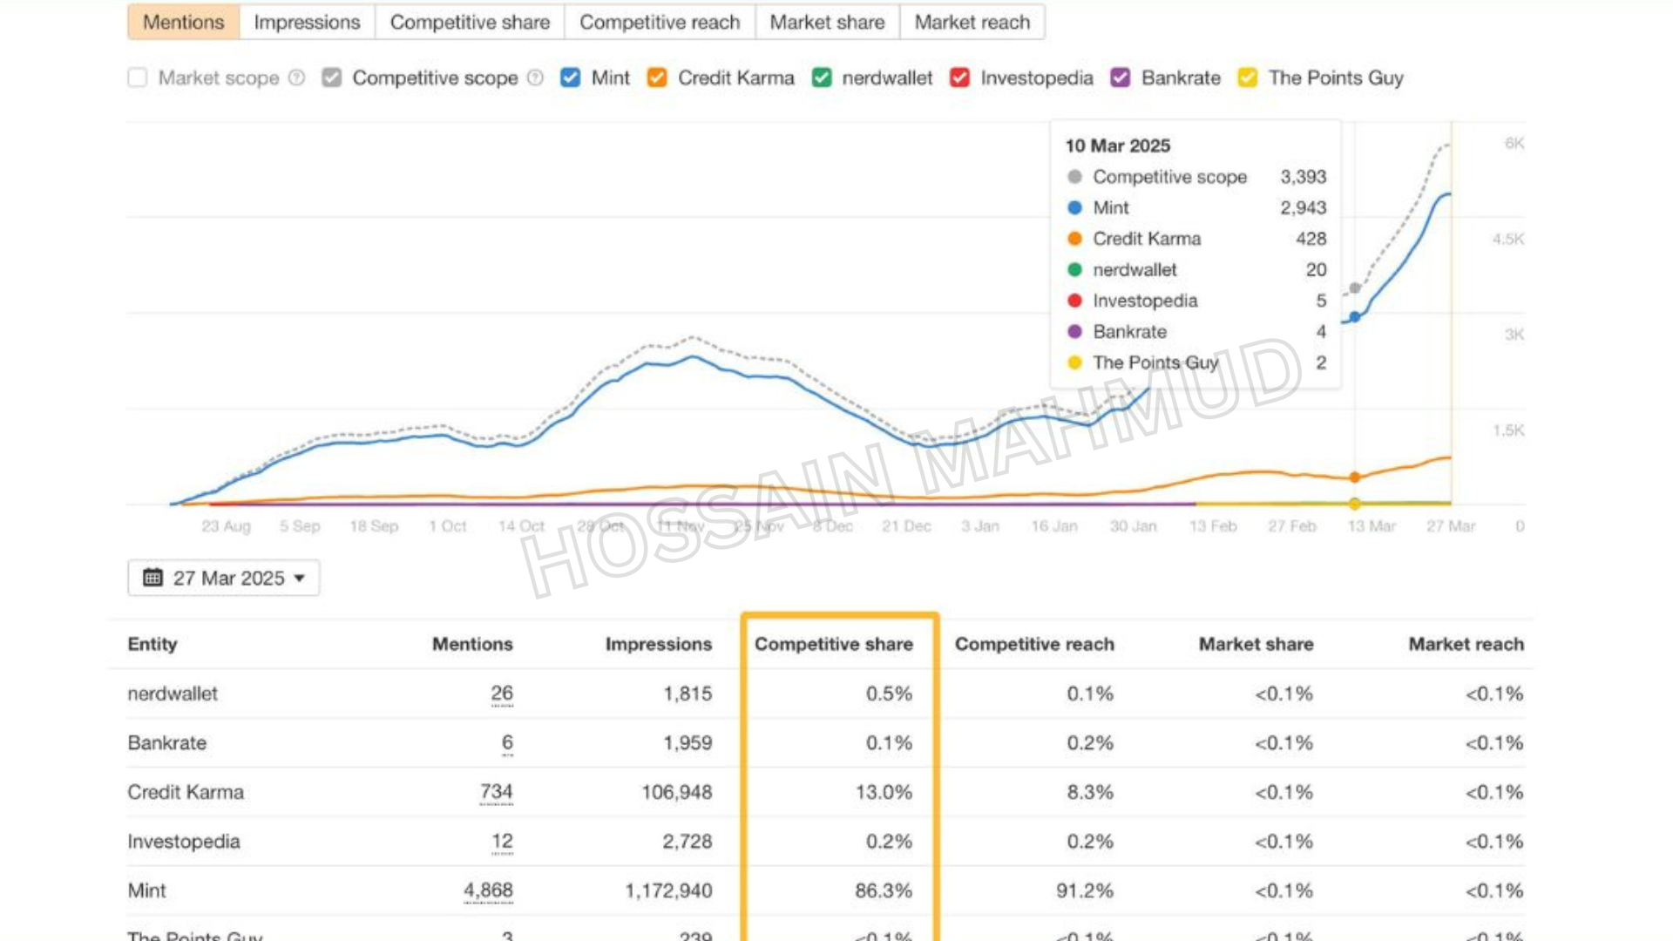Click the Mint entity name in table
The width and height of the screenshot is (1673, 941).
(146, 890)
